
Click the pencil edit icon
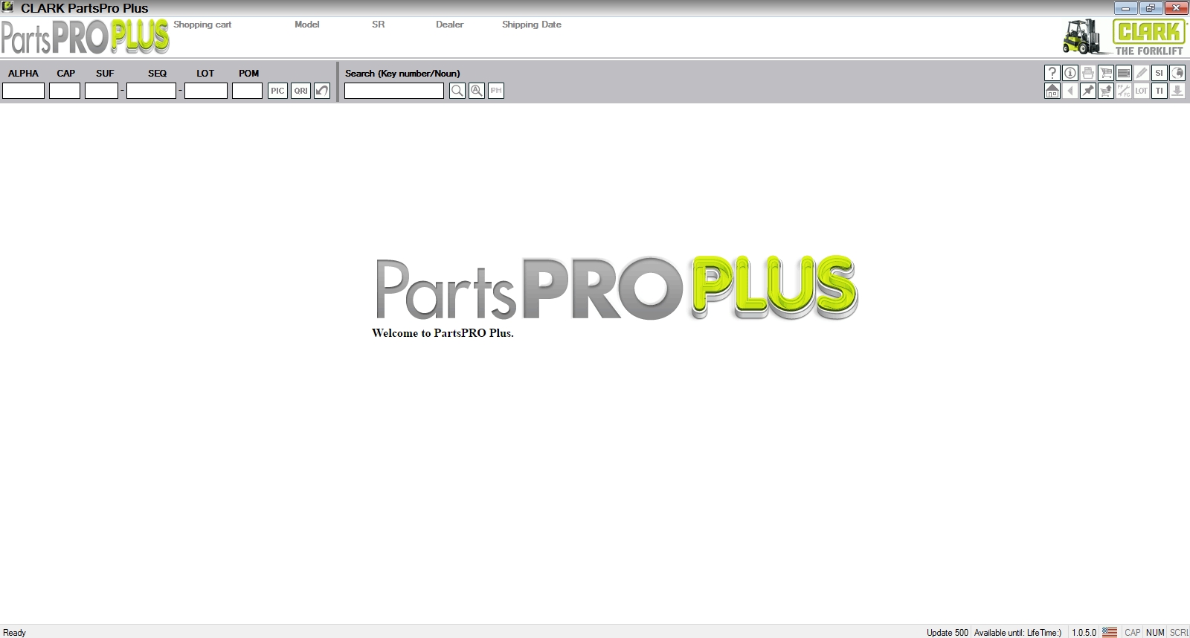[1142, 73]
